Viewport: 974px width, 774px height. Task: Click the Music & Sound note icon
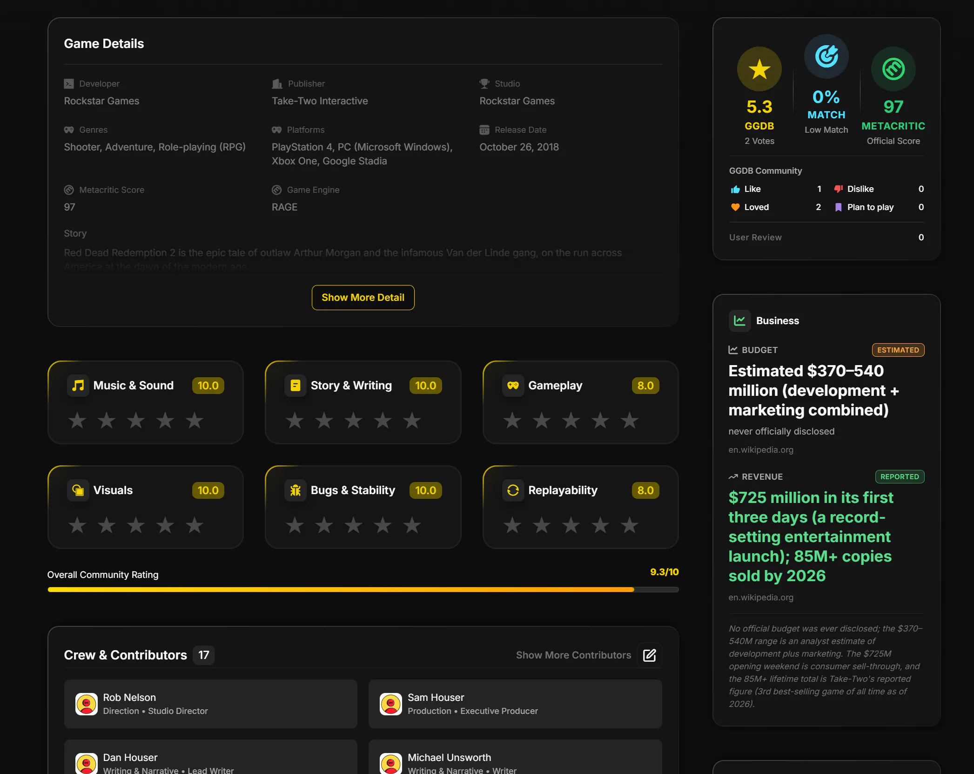coord(78,386)
